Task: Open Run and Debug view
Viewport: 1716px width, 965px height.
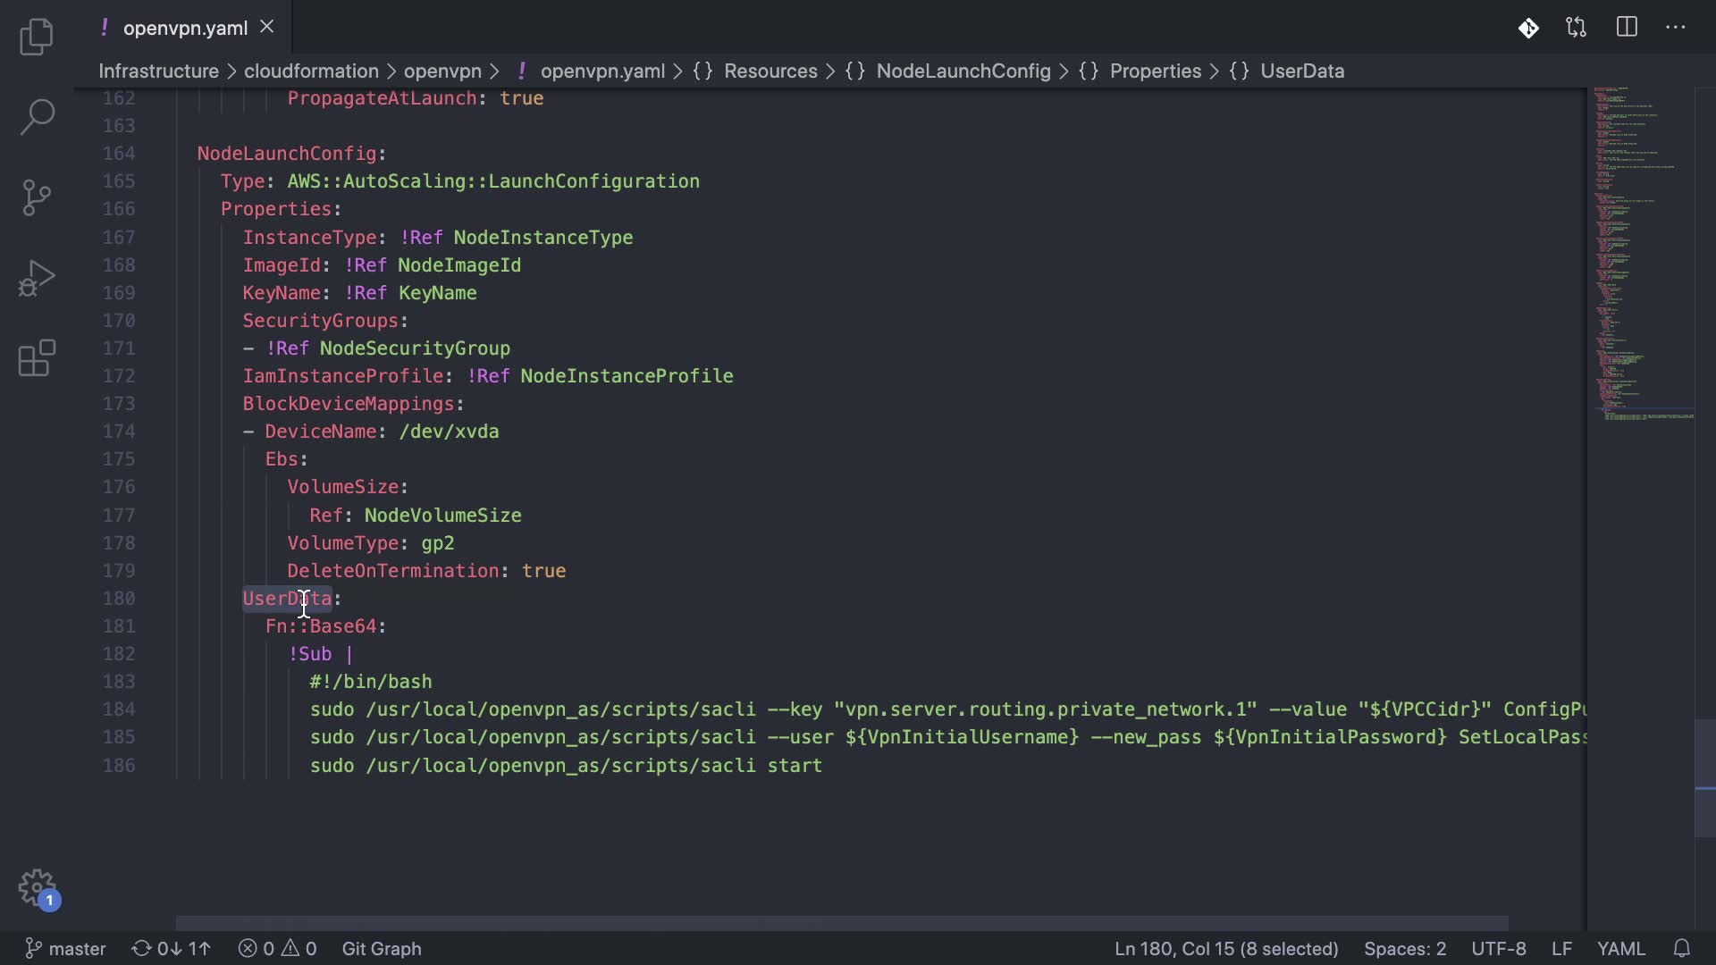Action: click(37, 278)
